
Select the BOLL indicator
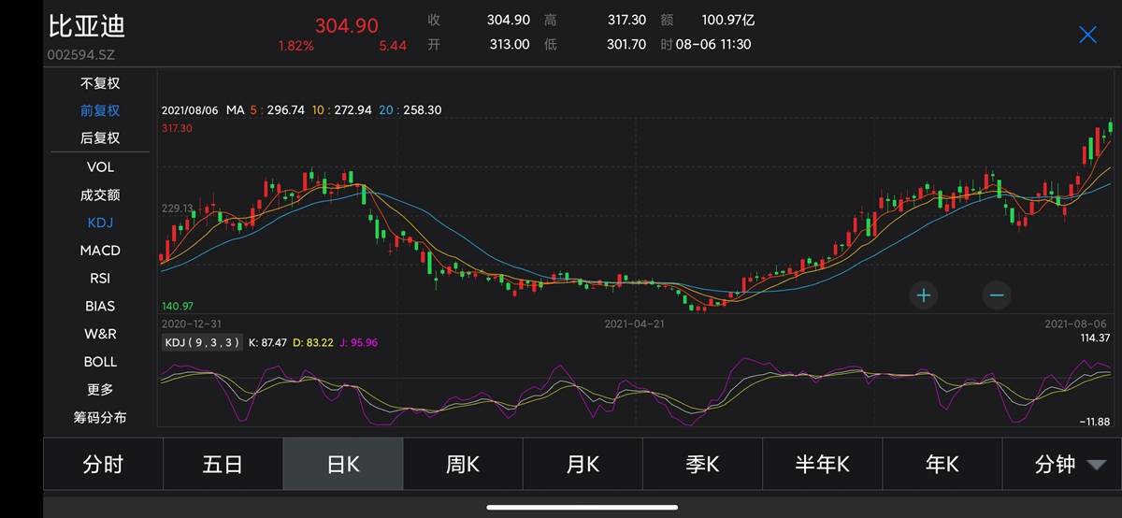click(100, 361)
